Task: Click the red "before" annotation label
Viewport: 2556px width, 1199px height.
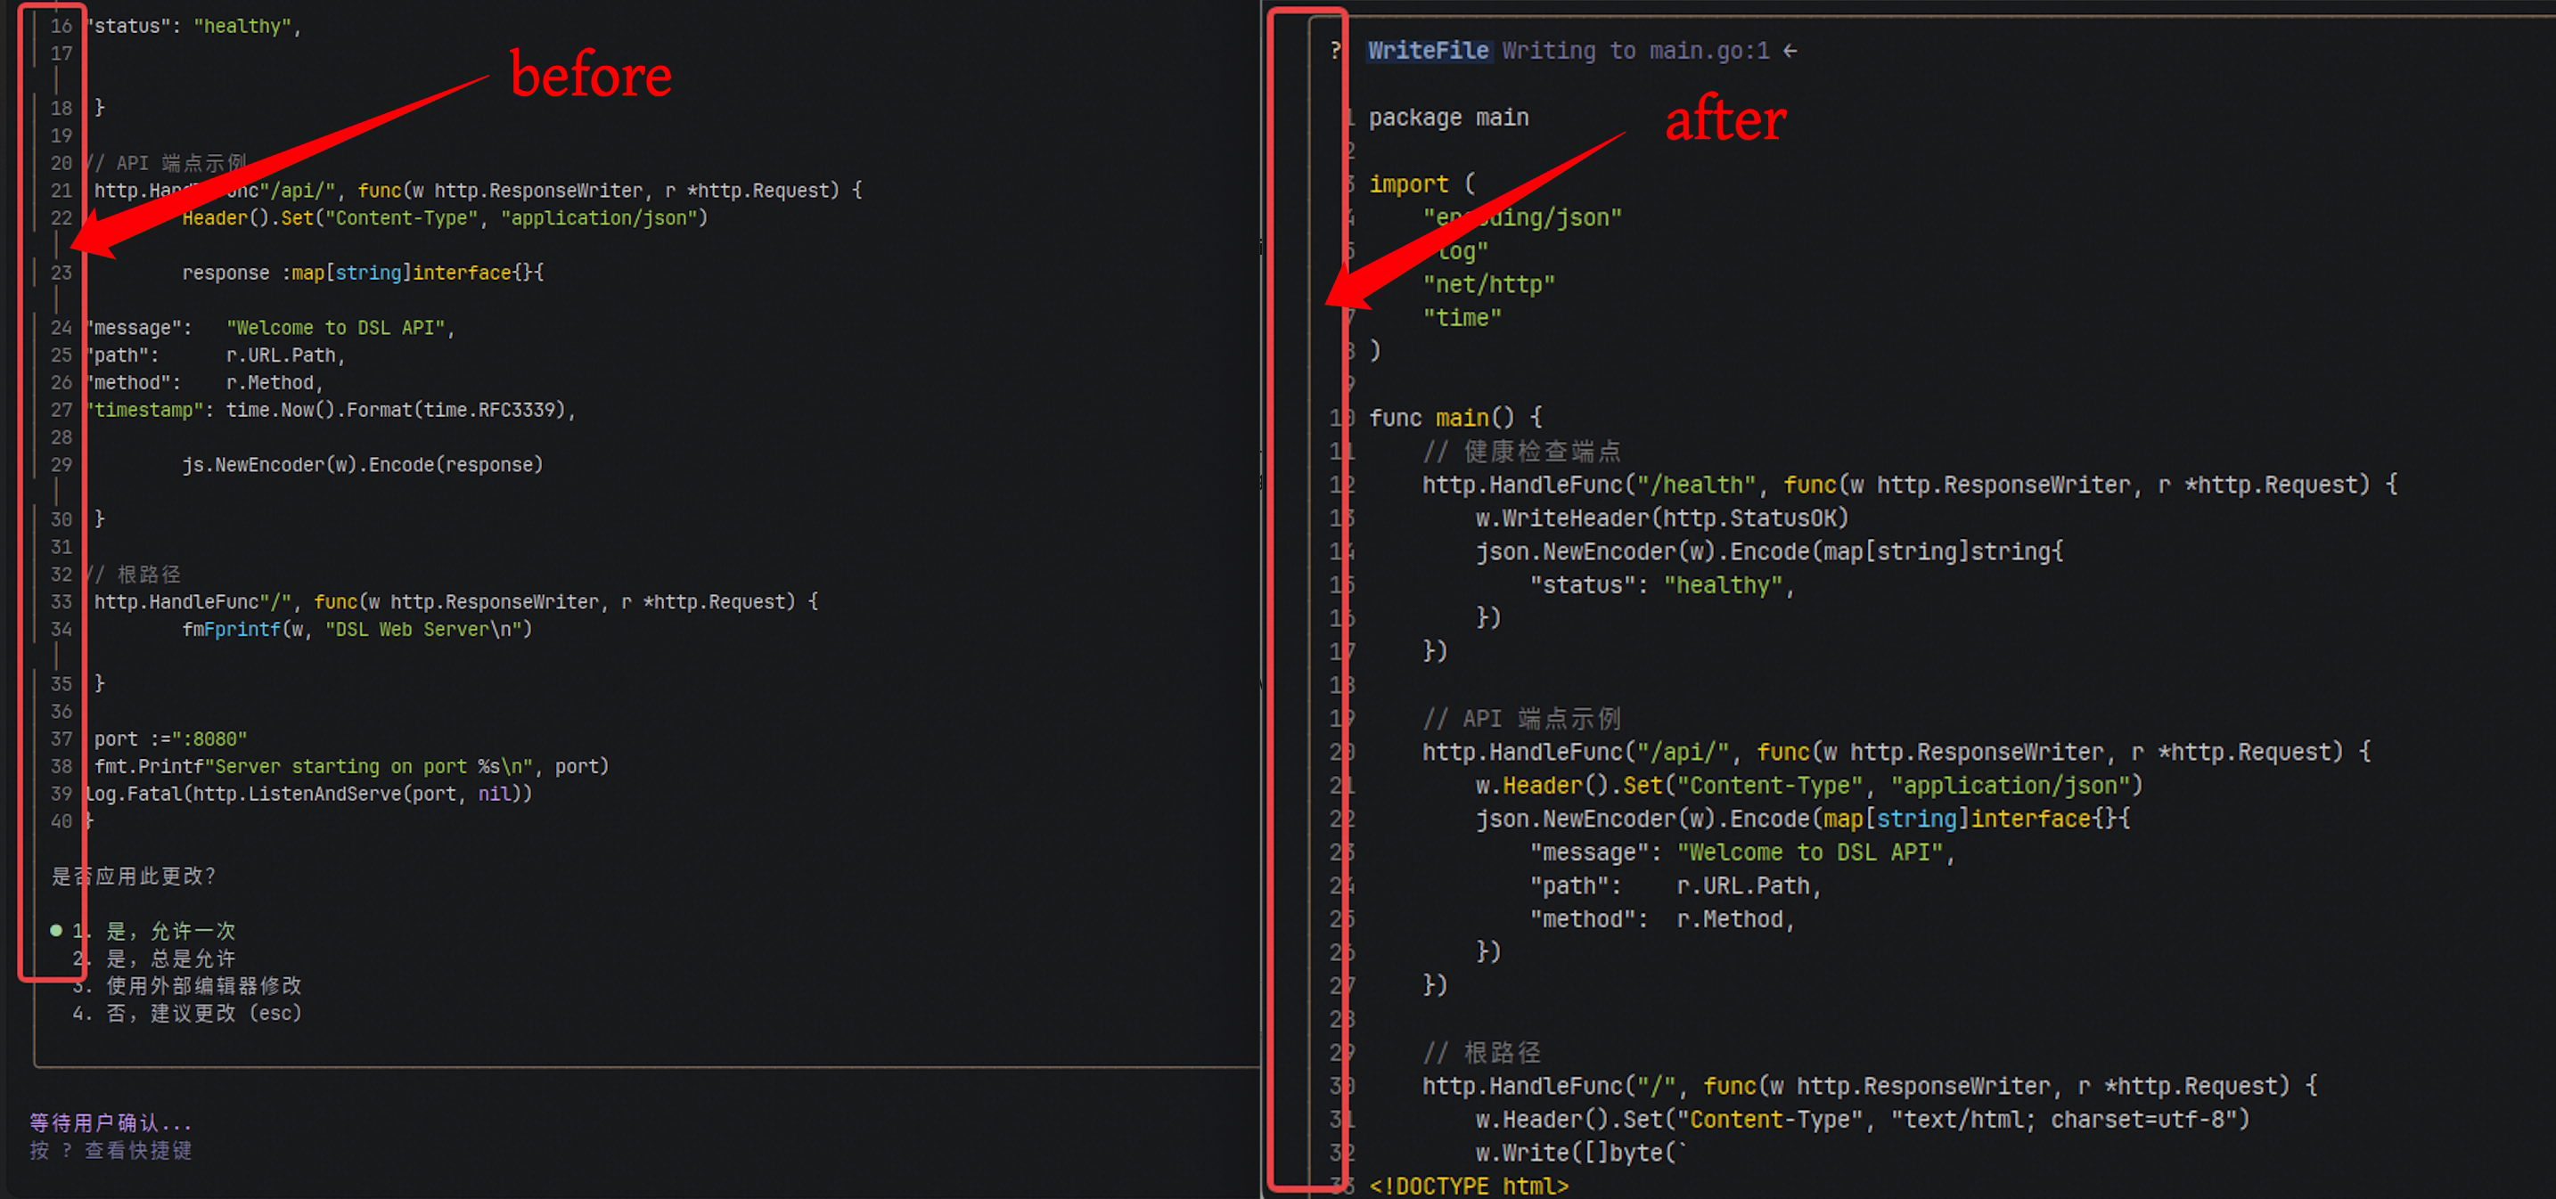Action: [x=590, y=76]
